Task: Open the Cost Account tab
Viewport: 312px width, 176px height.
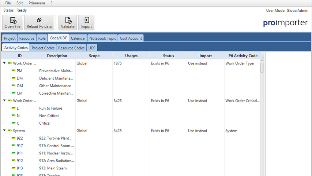Action: tap(131, 38)
